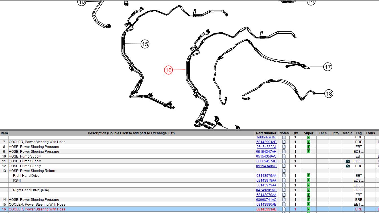Open part number 05154332AJ
Image resolution: width=379 pixels, height=213 pixels.
click(x=267, y=147)
